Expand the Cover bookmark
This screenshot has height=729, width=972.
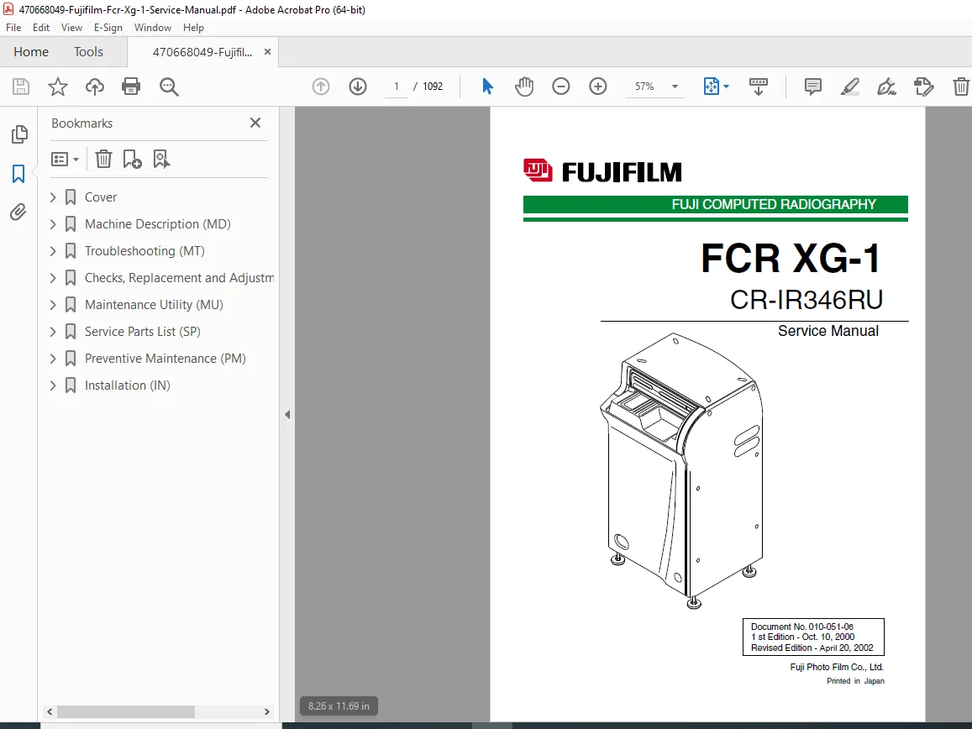click(53, 197)
